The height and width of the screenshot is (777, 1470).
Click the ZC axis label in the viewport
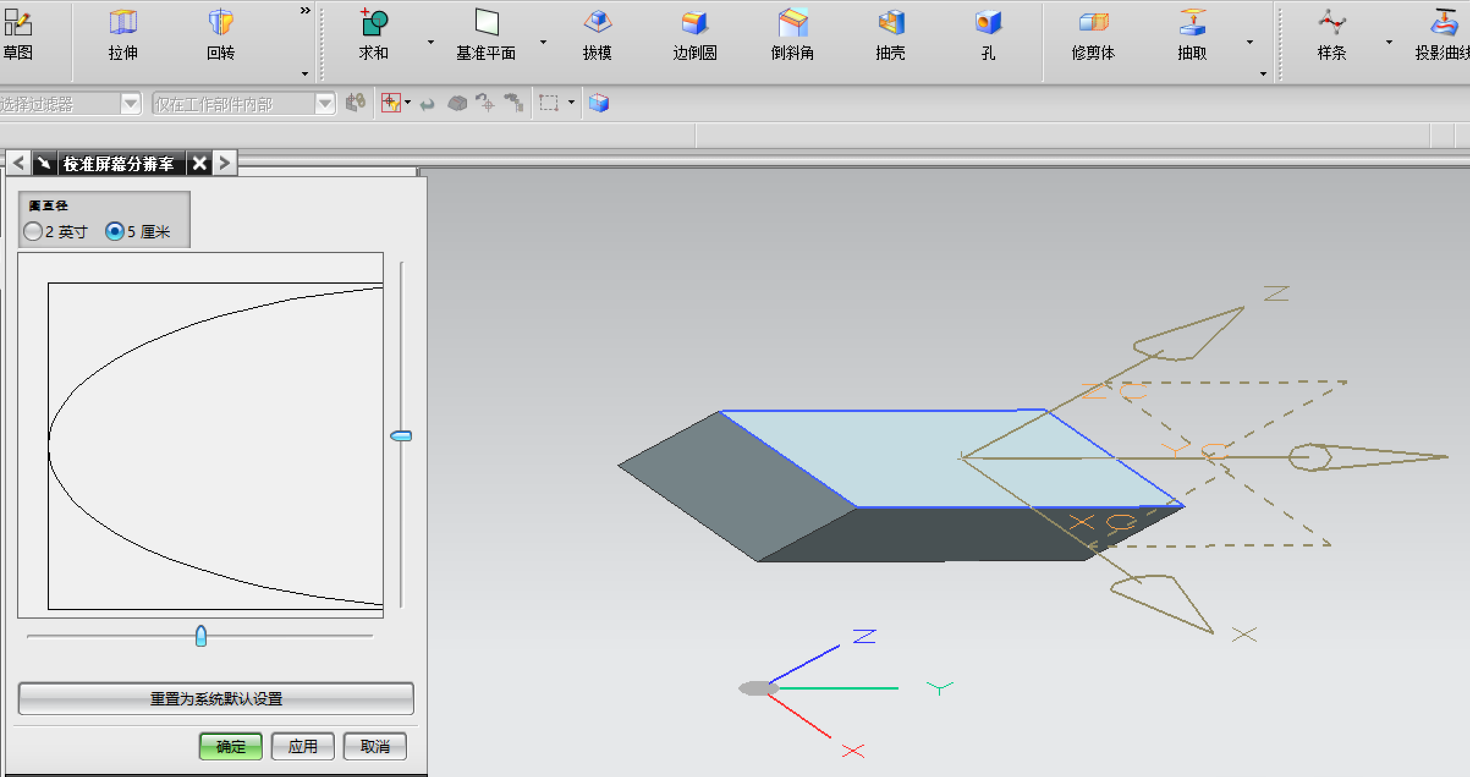pos(1114,391)
